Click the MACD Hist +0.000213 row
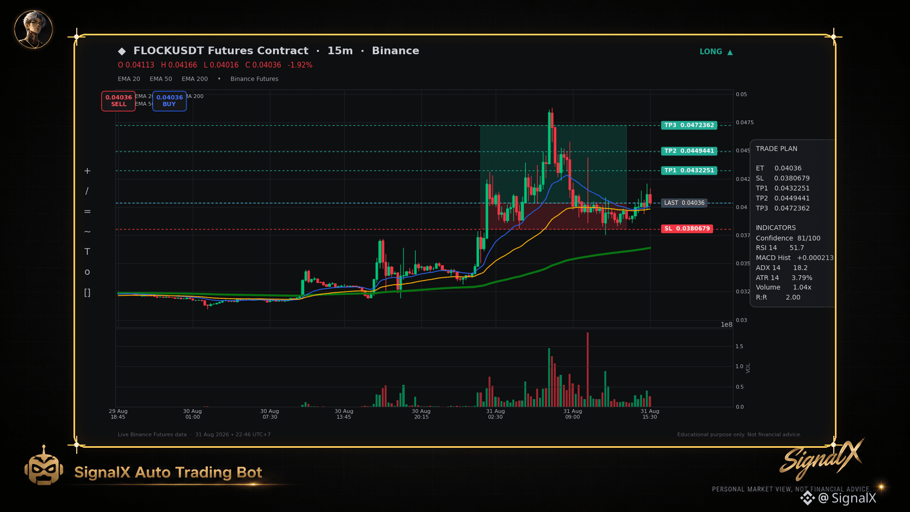The image size is (910, 512). 795,258
